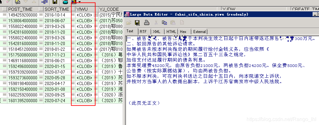Select cell with POST_TIME 1601395200000
This screenshot has width=319, height=125.
[23, 100]
